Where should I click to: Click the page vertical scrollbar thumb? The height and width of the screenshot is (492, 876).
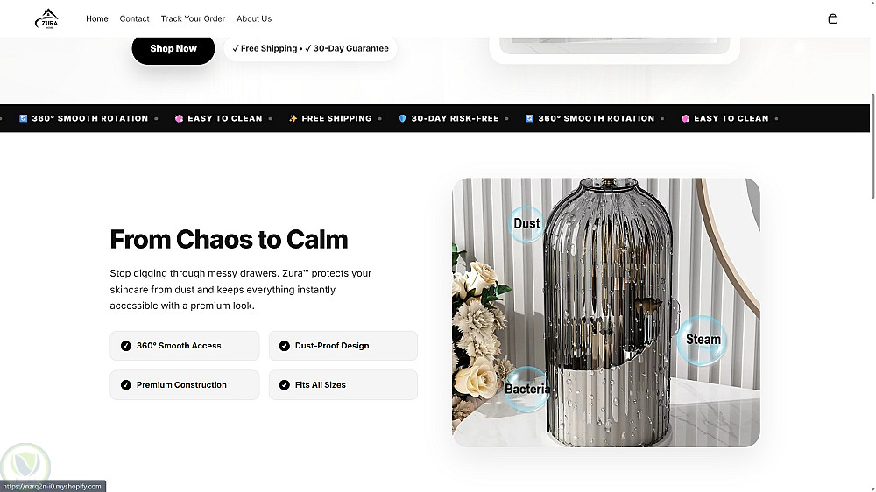(872, 146)
